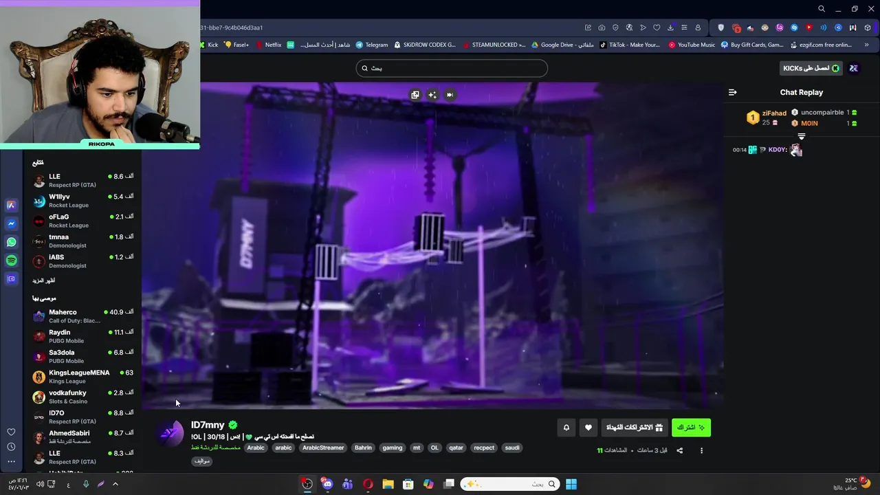Image resolution: width=880 pixels, height=495 pixels.
Task: Click the notification bell button
Action: coord(566,428)
